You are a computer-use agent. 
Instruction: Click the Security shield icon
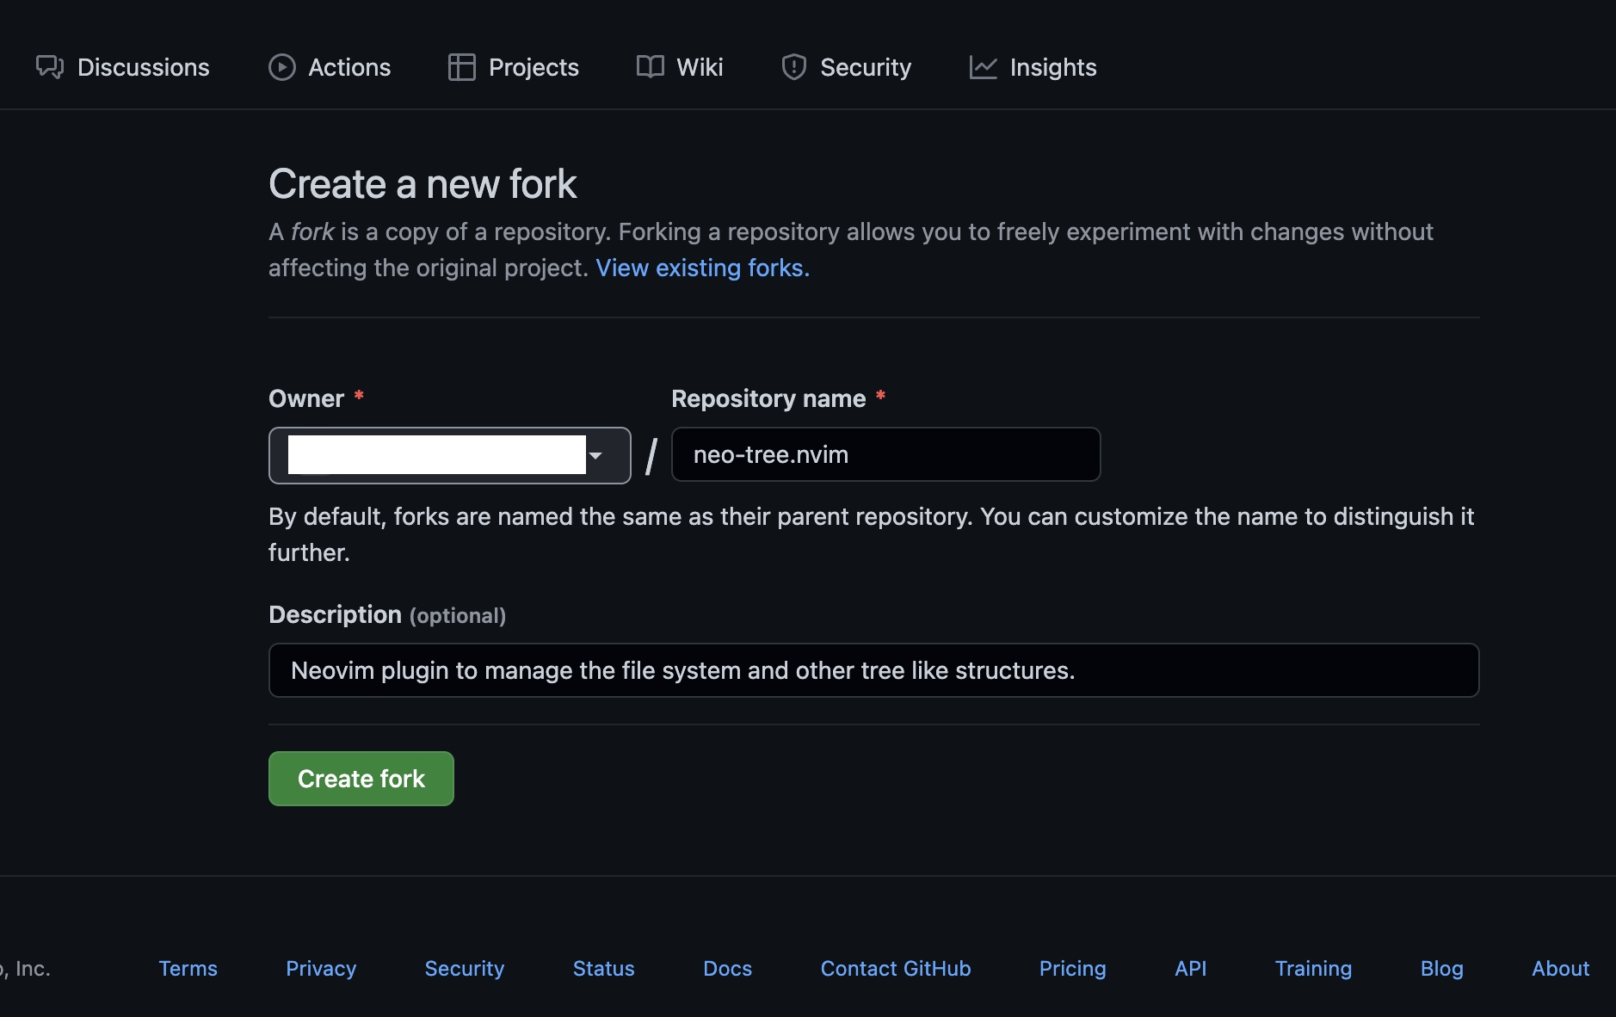(x=794, y=67)
